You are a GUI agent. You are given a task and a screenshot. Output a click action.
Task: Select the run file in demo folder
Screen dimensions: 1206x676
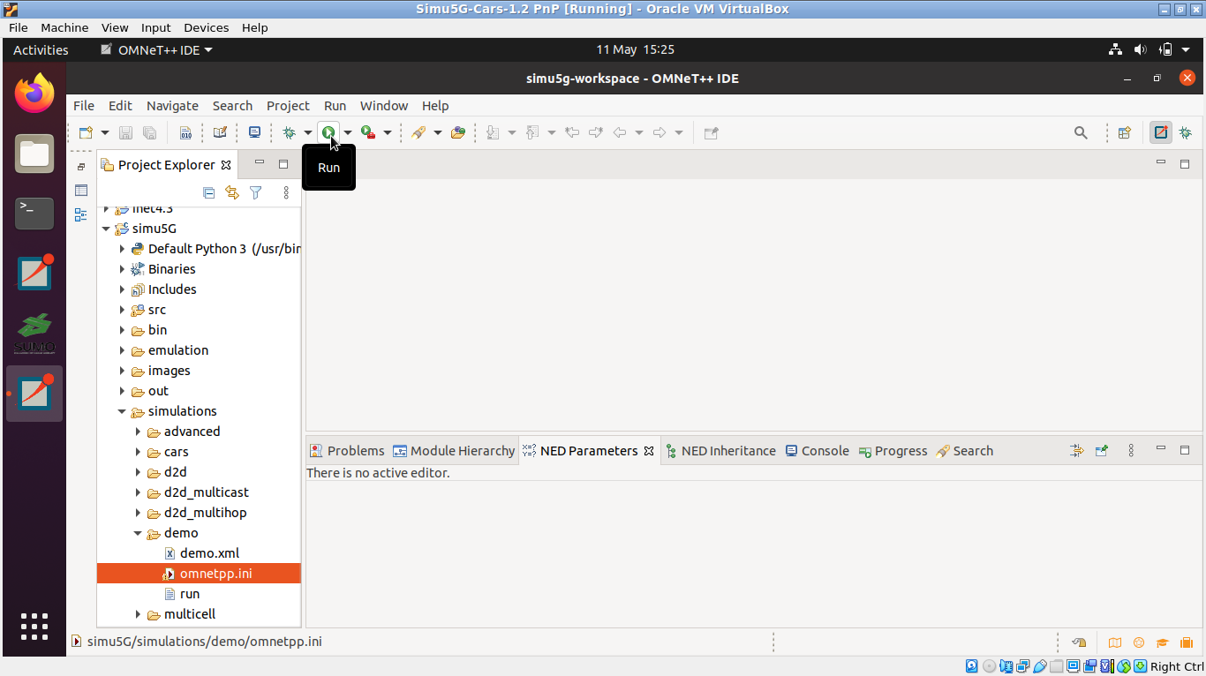(x=190, y=594)
